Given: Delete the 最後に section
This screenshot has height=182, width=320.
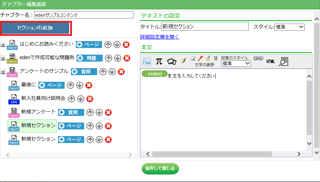Looking at the screenshot, I should [x=89, y=85].
